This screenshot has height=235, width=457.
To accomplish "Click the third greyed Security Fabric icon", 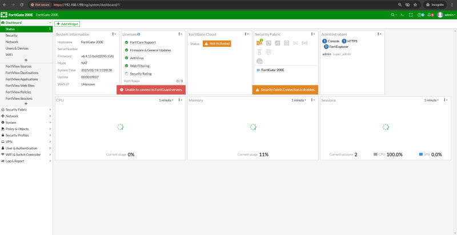I will 278,43.
